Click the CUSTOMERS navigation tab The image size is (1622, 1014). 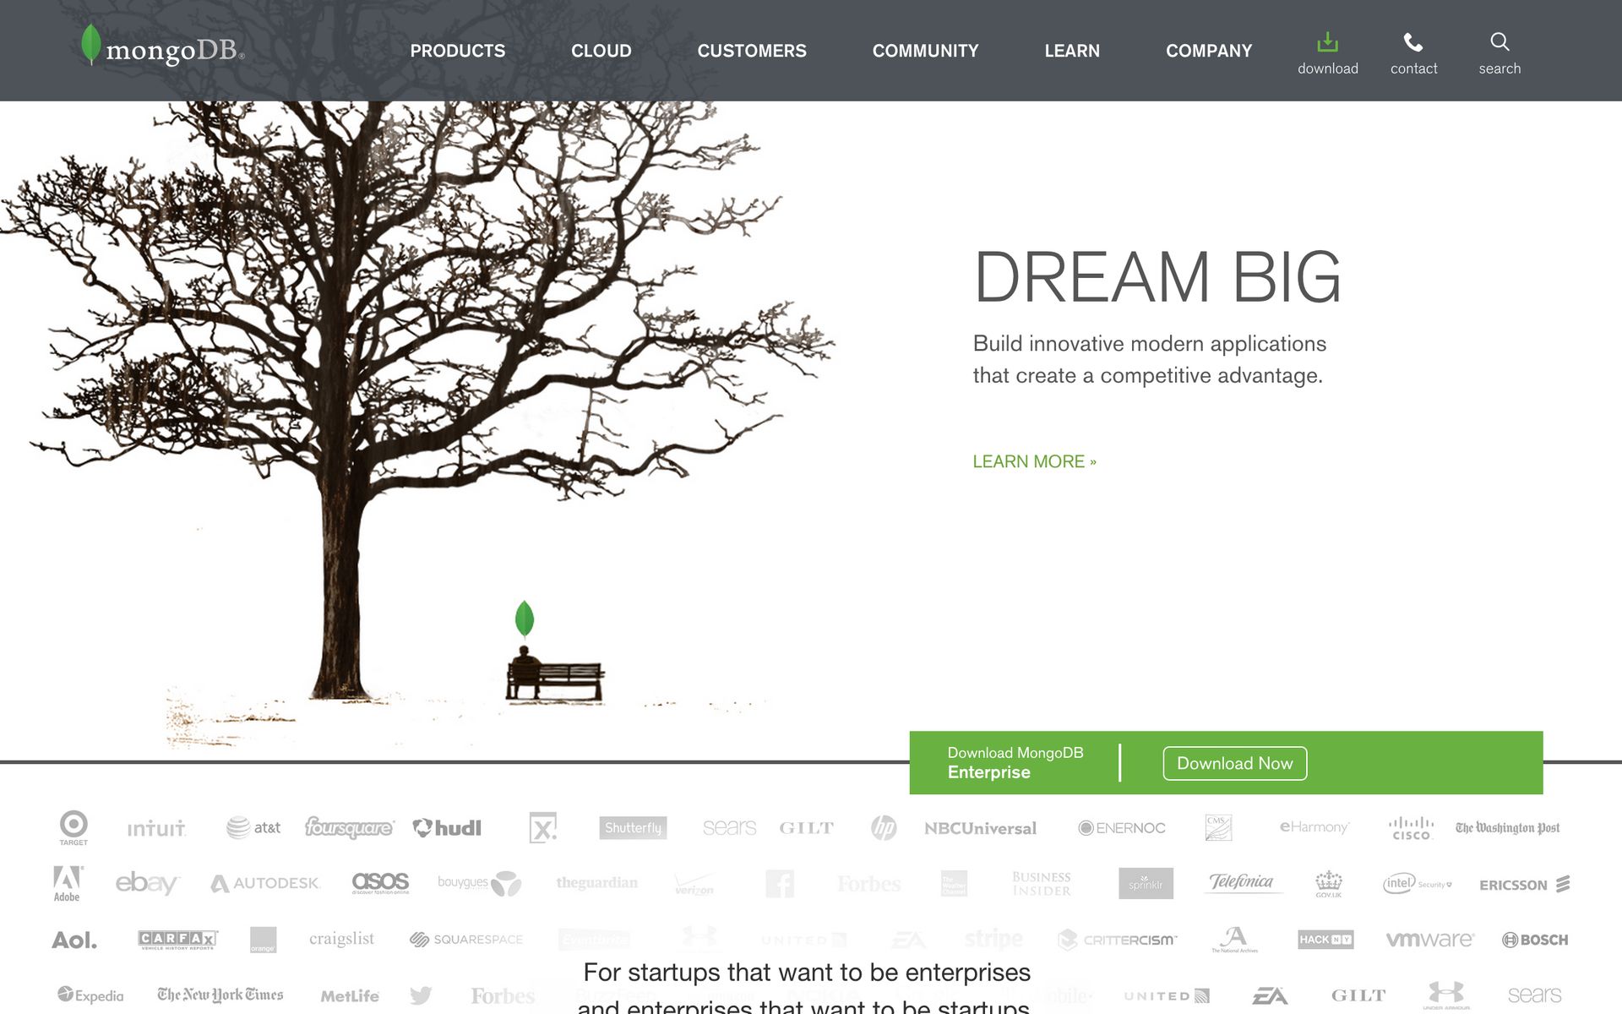[751, 49]
